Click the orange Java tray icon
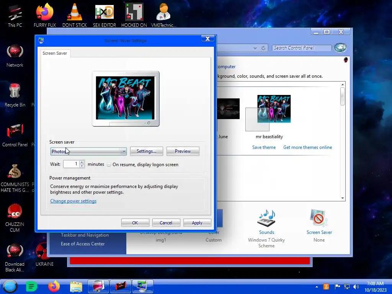Viewport: 392px width, 294px height. pyautogui.click(x=326, y=287)
